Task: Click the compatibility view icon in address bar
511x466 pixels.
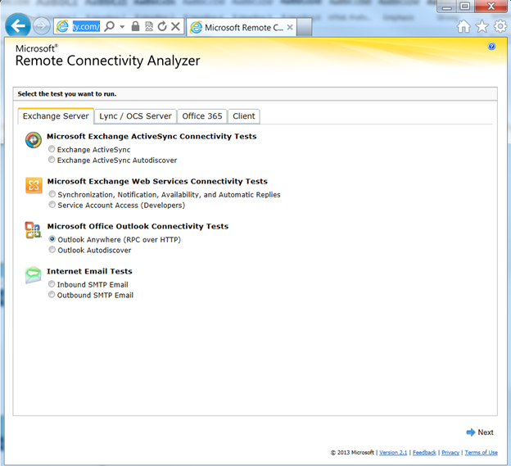Action: click(x=149, y=26)
